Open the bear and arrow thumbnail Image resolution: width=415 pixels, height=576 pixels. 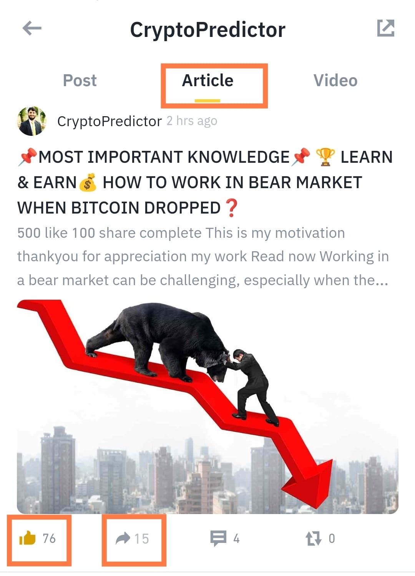(207, 407)
